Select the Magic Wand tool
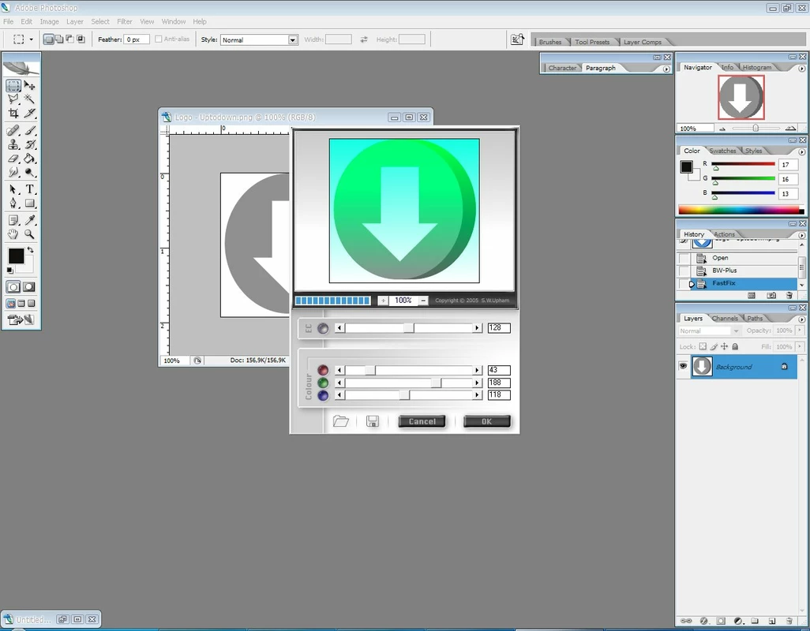 pos(29,99)
